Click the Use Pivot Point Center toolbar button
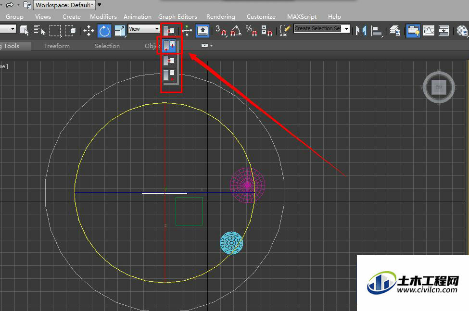The height and width of the screenshot is (311, 469). (169, 30)
